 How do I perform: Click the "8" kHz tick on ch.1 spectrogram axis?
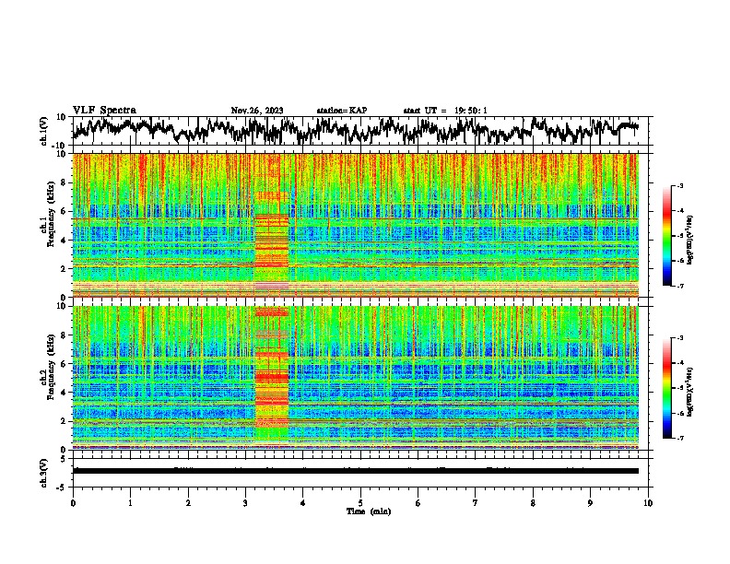(x=64, y=182)
